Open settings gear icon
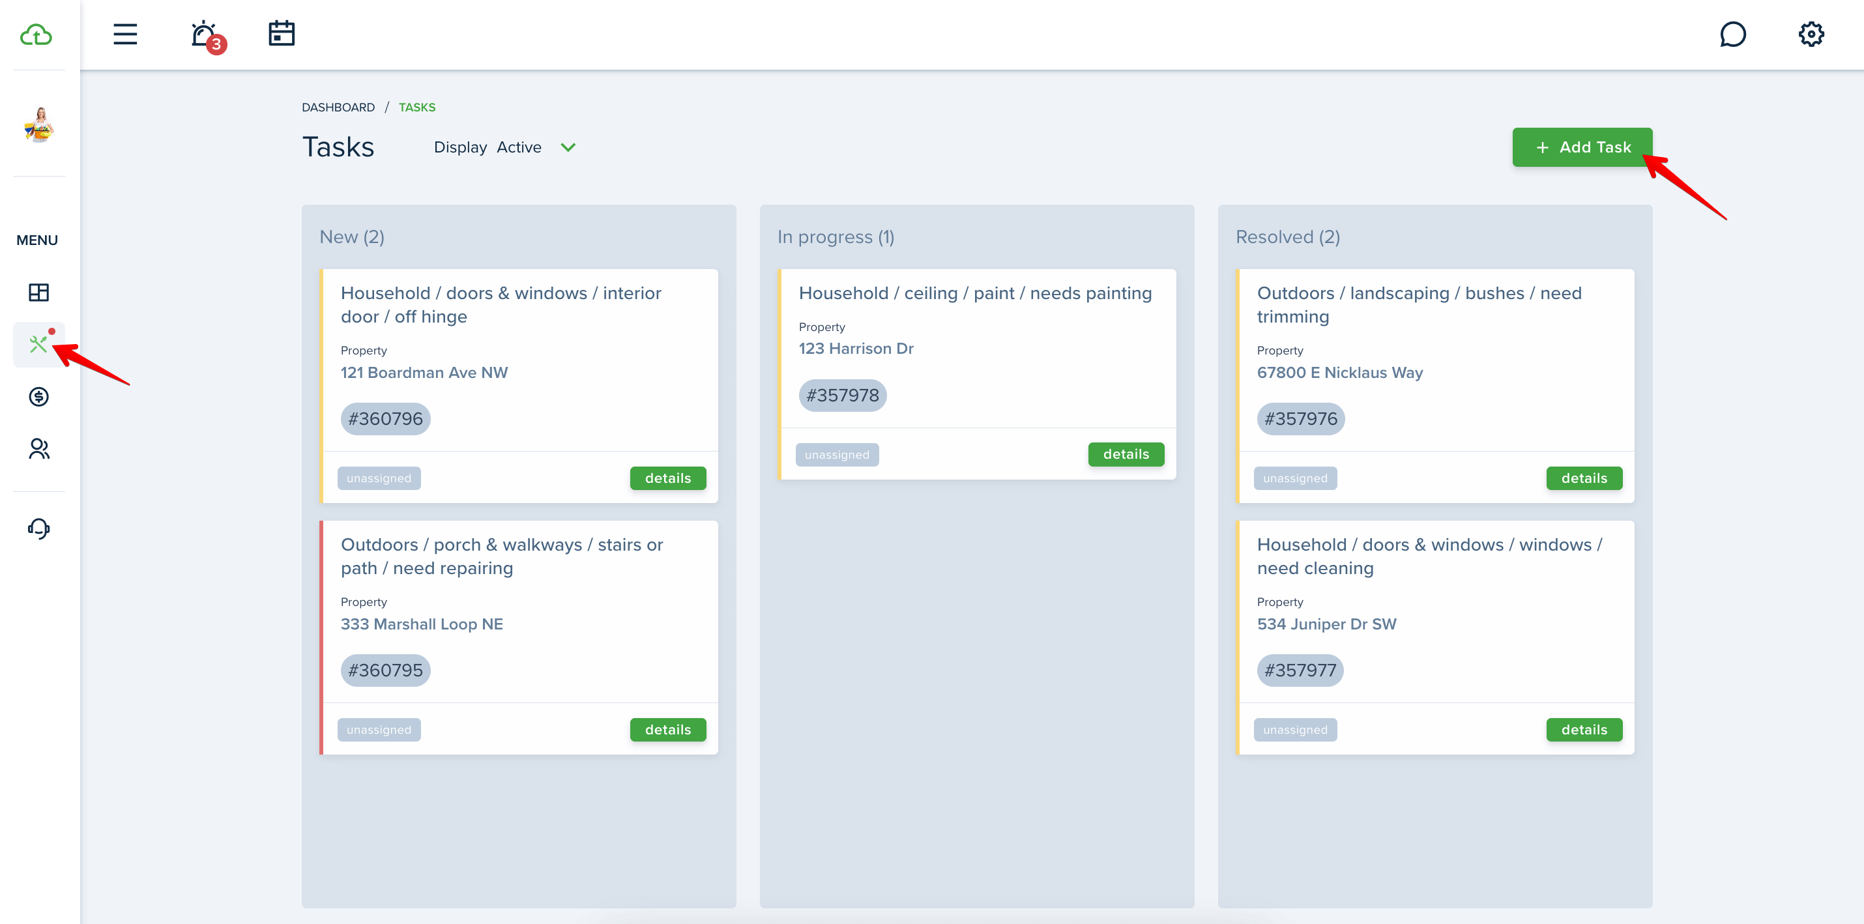1864x924 pixels. click(1811, 34)
